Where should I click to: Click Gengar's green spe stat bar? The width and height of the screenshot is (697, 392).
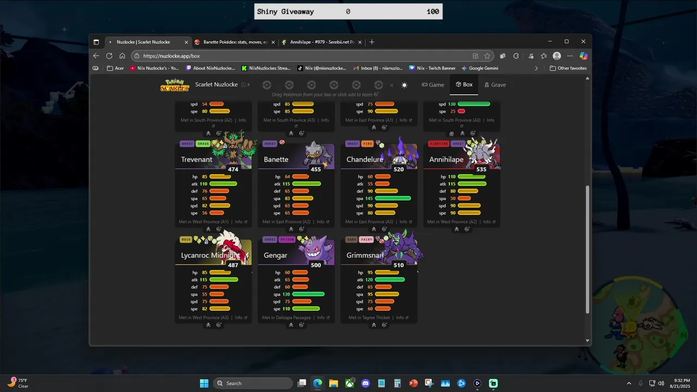(305, 308)
